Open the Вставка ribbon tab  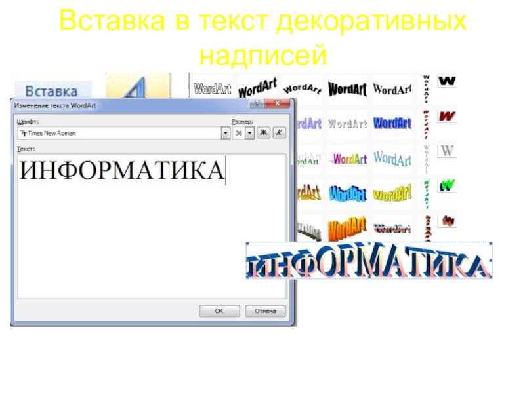[52, 91]
